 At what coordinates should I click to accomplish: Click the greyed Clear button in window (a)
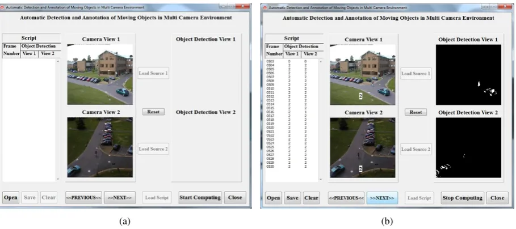49,197
